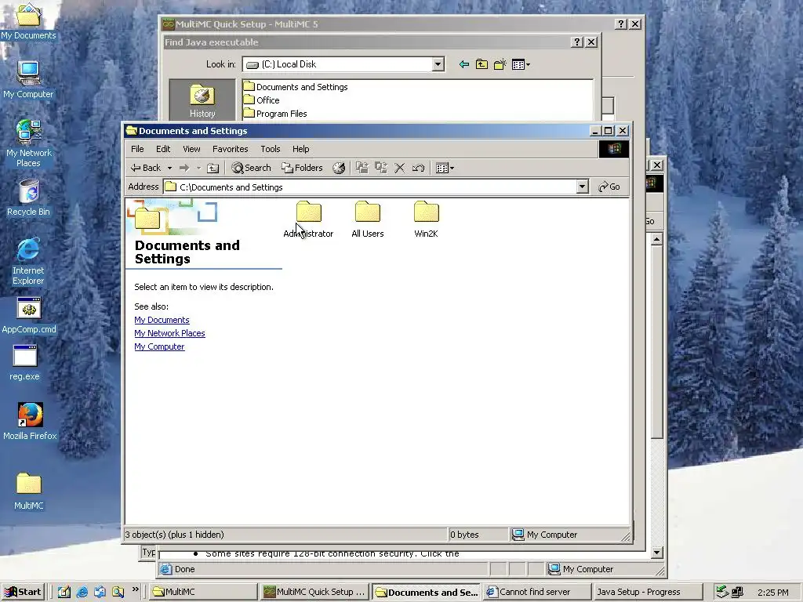Screen dimensions: 803x602
Task: Select the Administrator folder
Action: tap(308, 219)
